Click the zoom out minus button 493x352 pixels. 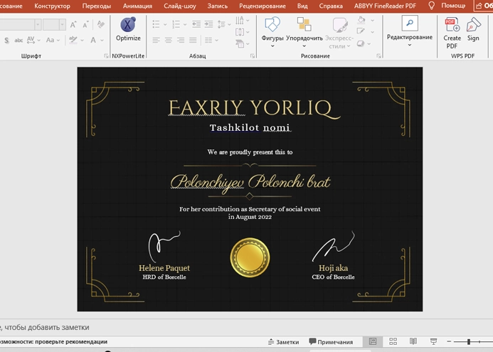[x=449, y=341]
